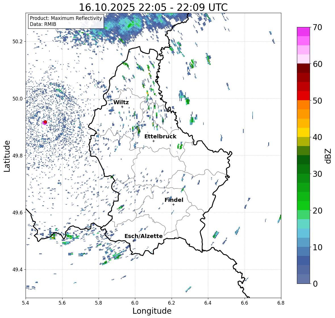Click the colorbar tick label 50

coord(317,101)
